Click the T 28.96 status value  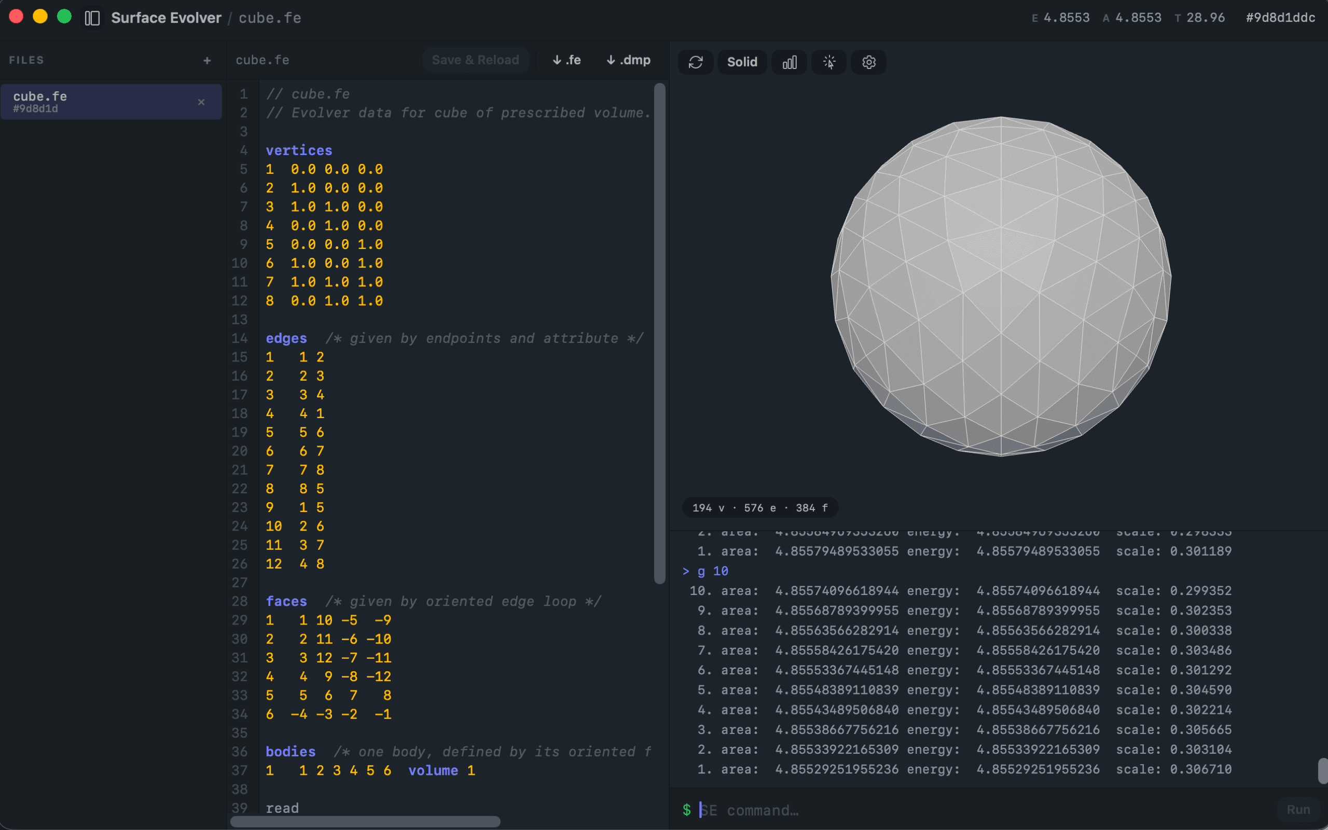click(x=1199, y=18)
